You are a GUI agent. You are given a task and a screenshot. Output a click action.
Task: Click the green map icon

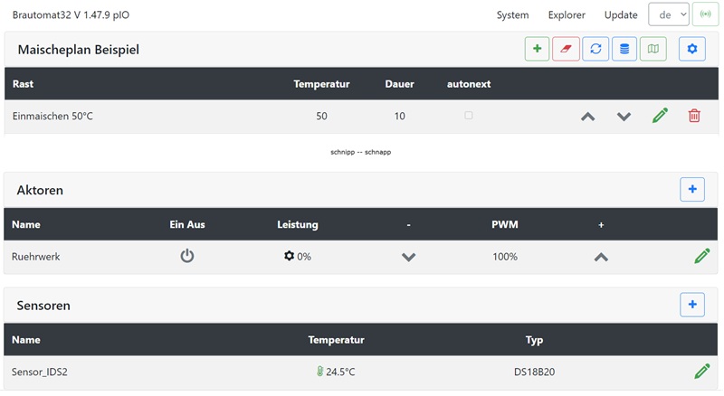click(x=653, y=49)
